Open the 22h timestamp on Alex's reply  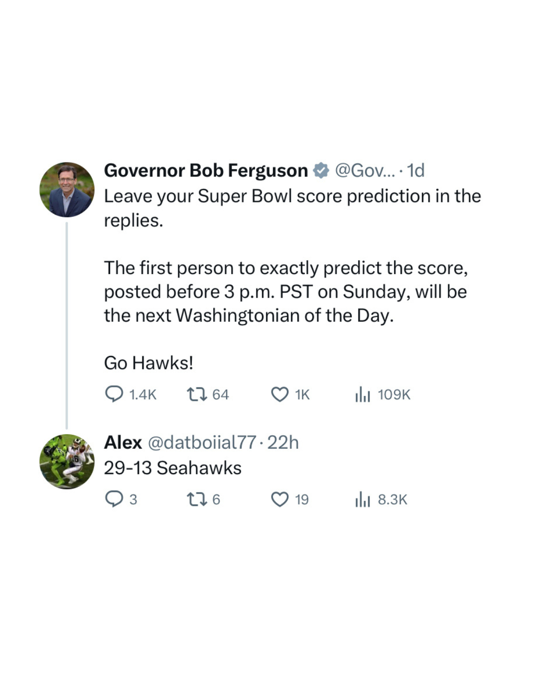(x=282, y=442)
